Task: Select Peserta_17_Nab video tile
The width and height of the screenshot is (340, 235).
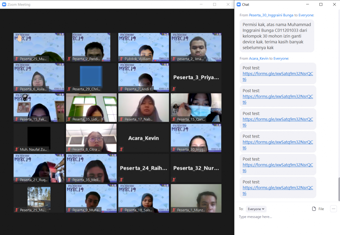Action: pyautogui.click(x=143, y=108)
